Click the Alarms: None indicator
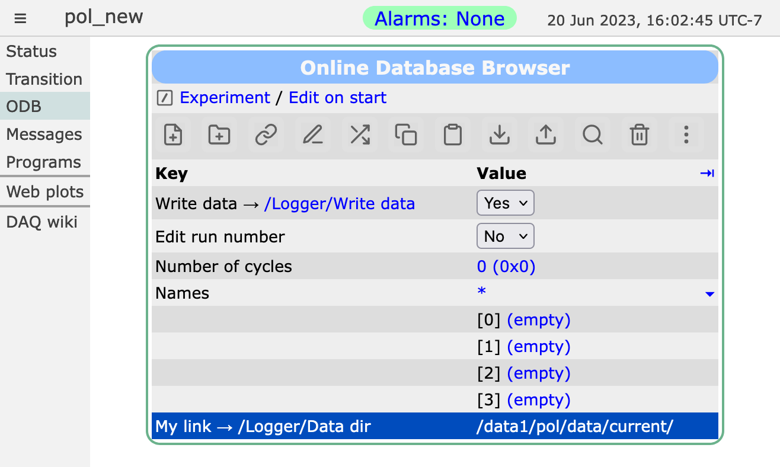This screenshot has width=780, height=467. [439, 18]
